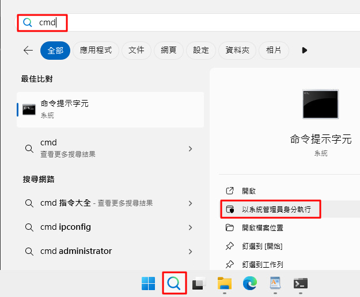Click the command prompt icon in best match
The height and width of the screenshot is (297, 360).
coord(29,110)
